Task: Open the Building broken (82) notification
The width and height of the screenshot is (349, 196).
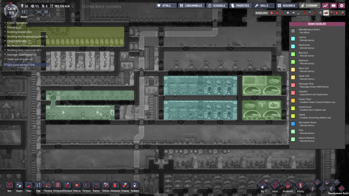Action: point(19,32)
